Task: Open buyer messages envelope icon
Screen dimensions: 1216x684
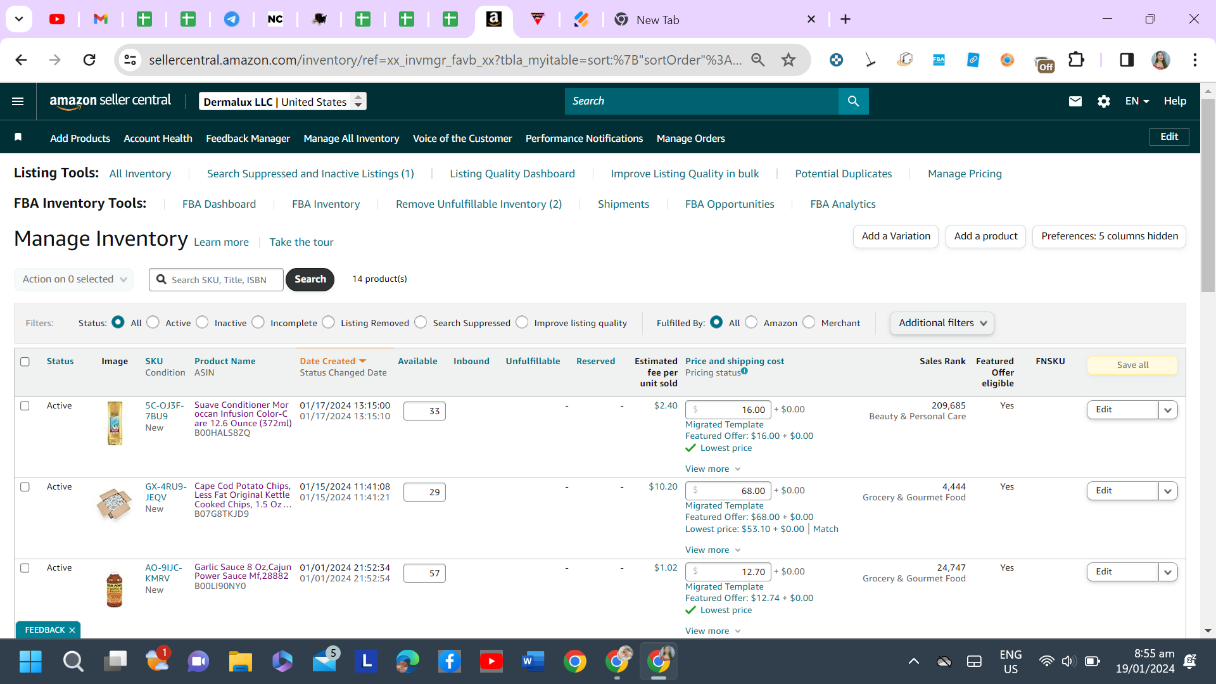Action: (x=1075, y=101)
